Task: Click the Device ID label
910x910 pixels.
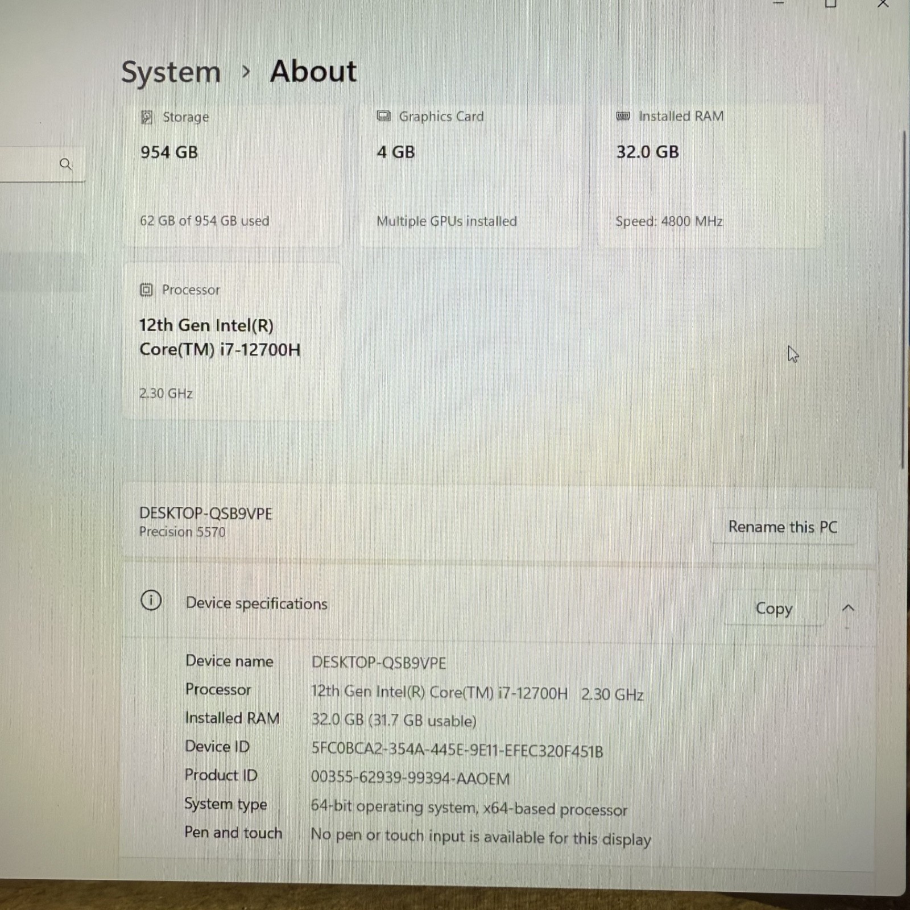Action: click(217, 747)
